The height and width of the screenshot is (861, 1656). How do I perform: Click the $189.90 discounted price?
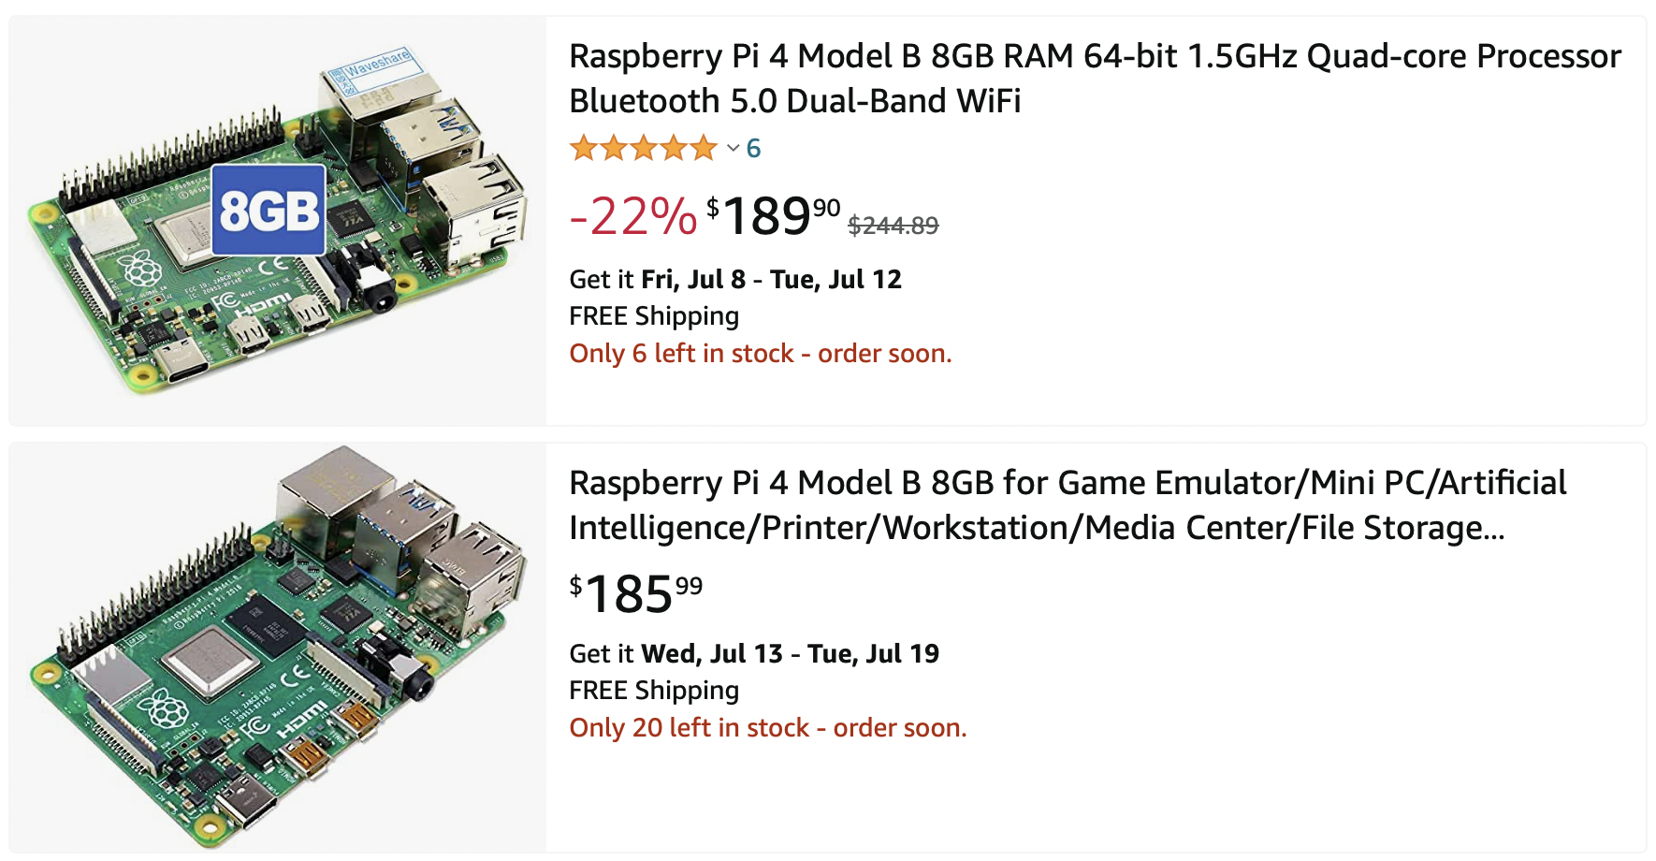pyautogui.click(x=773, y=216)
